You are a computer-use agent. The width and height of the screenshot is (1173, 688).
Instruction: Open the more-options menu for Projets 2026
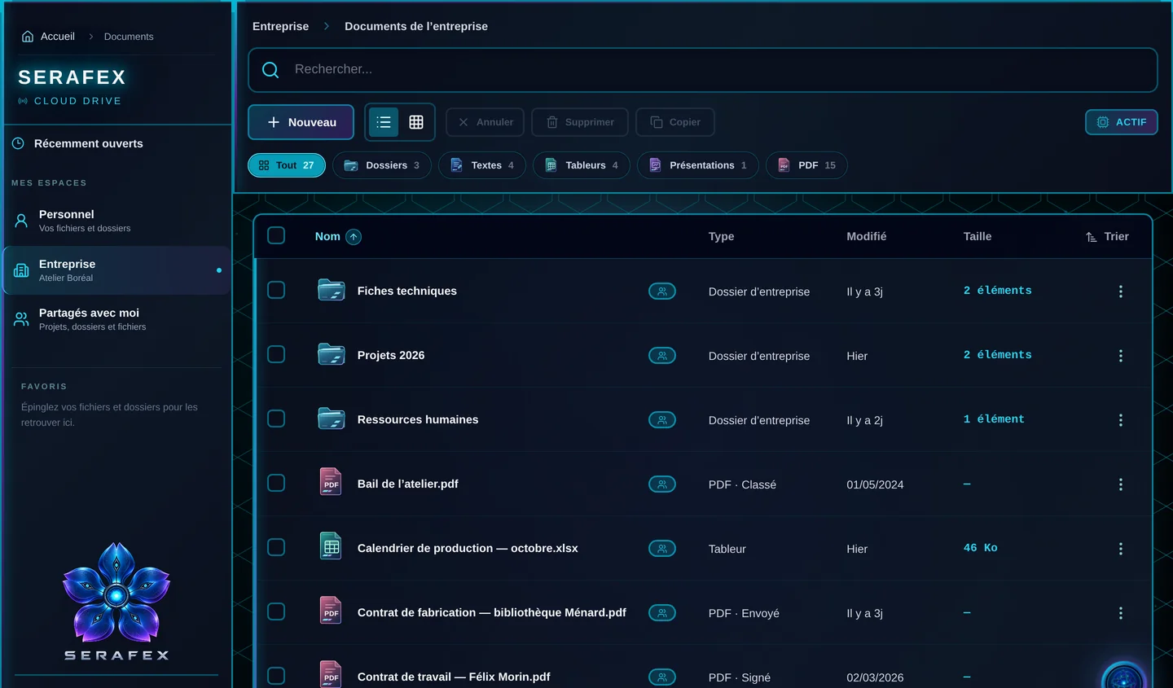(1121, 356)
